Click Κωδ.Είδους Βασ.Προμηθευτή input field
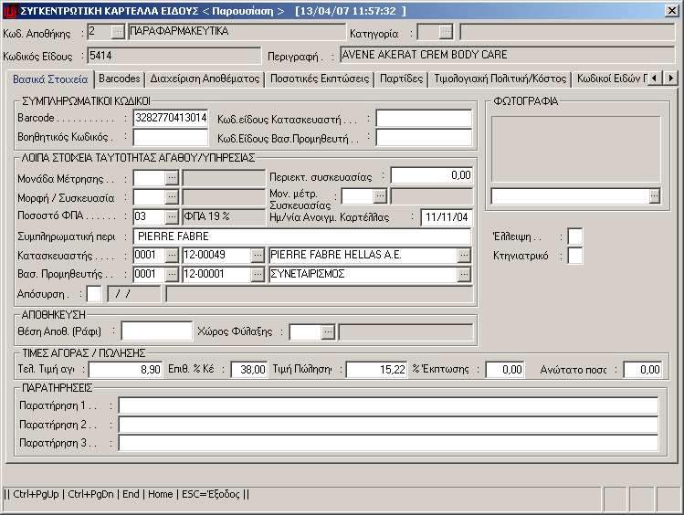The image size is (684, 515). pyautogui.click(x=424, y=138)
